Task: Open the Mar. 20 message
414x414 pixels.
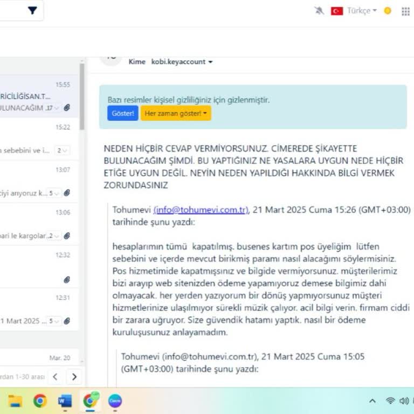Action: [x=39, y=357]
